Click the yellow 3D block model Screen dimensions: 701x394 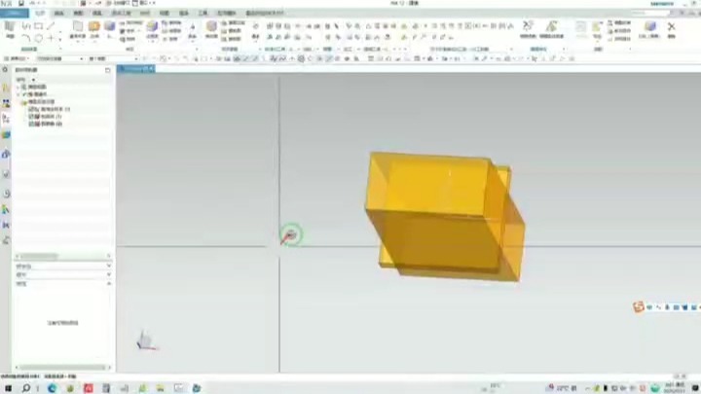(x=445, y=216)
